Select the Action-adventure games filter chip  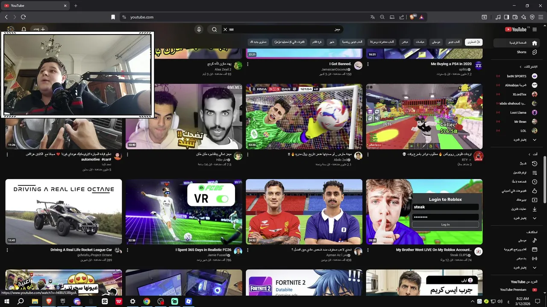click(x=382, y=42)
